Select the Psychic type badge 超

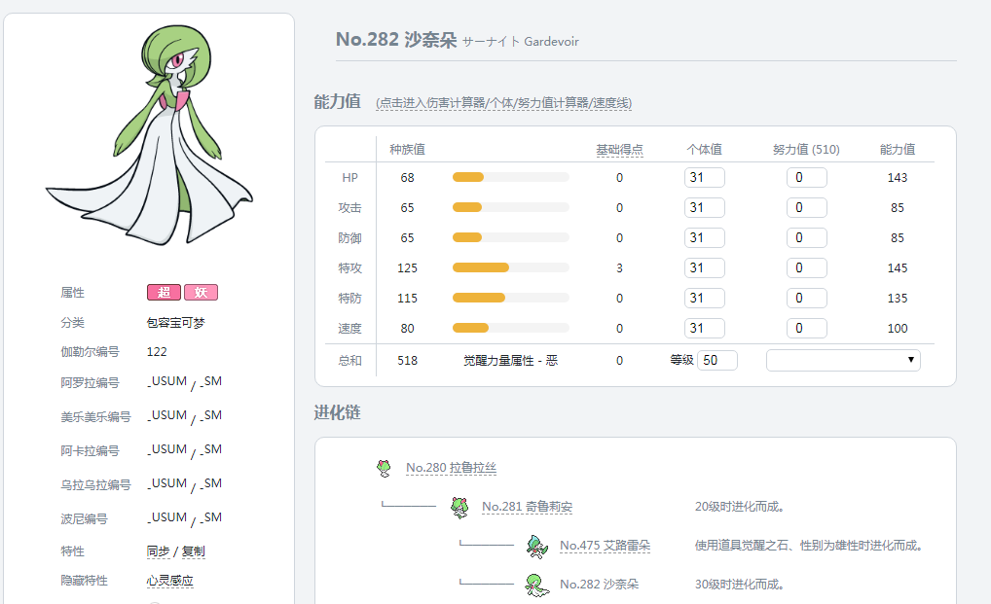point(164,292)
